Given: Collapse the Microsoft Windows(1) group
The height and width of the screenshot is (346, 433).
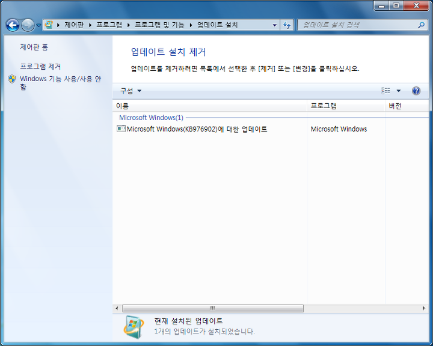Looking at the screenshot, I should 151,118.
